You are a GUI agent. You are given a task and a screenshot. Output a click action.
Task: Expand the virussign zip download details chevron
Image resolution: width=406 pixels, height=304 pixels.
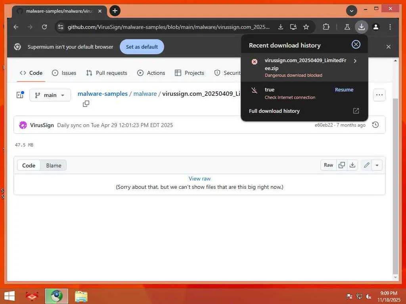tap(355, 61)
